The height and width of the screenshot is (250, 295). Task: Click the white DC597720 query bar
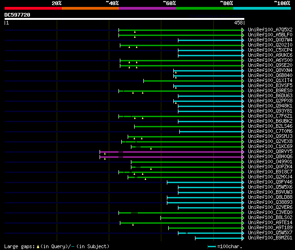(124, 19)
